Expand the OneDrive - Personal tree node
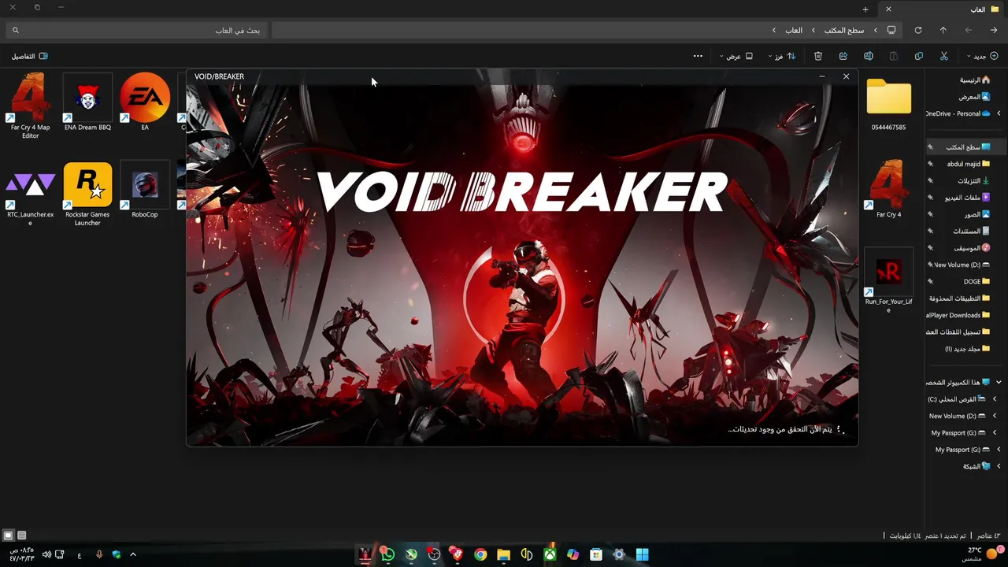The height and width of the screenshot is (567, 1008). pyautogui.click(x=999, y=113)
